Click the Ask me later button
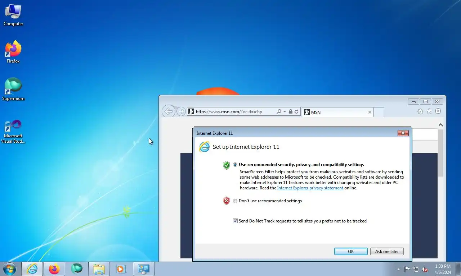Image resolution: width=461 pixels, height=276 pixels. click(387, 252)
